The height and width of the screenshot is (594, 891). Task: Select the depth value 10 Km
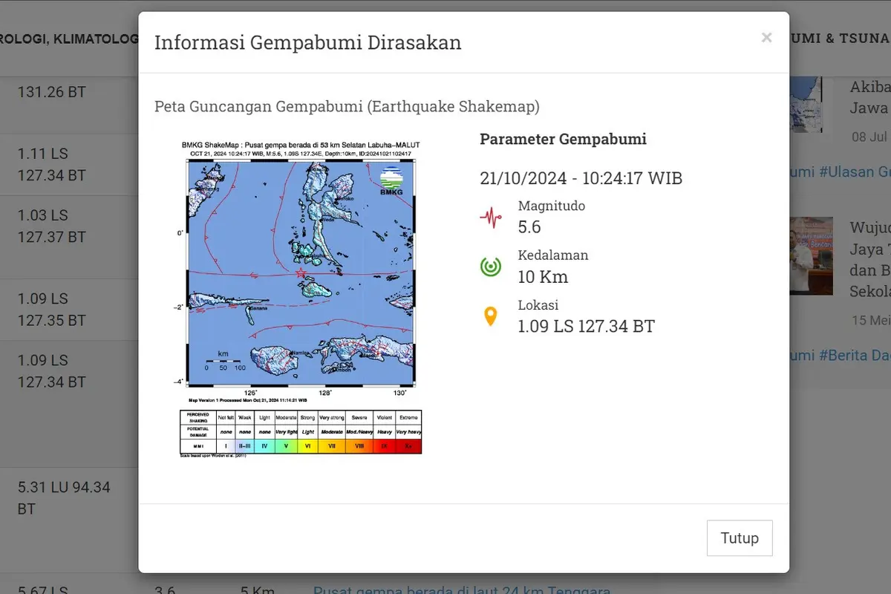543,277
